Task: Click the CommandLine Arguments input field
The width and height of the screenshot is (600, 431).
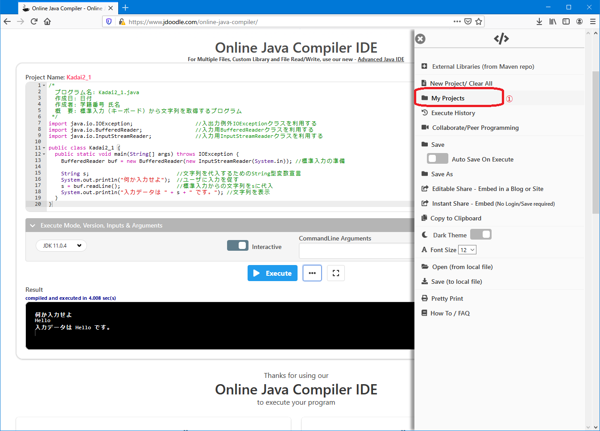Action: pyautogui.click(x=357, y=251)
